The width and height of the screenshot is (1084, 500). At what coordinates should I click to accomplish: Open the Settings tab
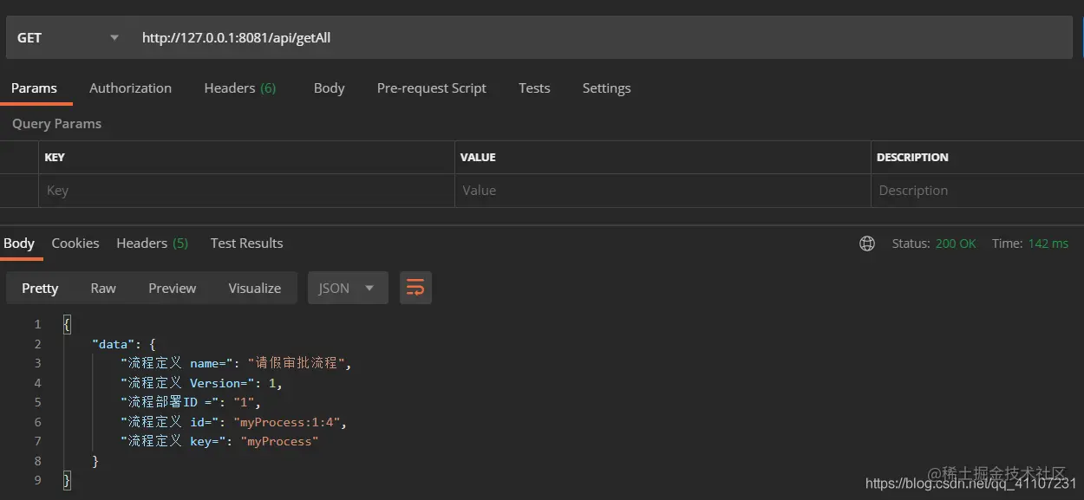coord(606,88)
